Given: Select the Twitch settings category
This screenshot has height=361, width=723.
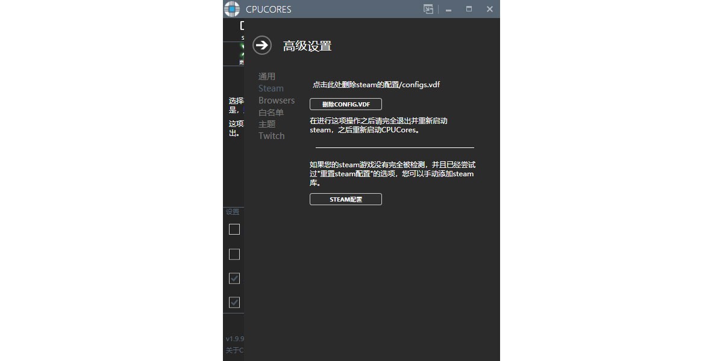Looking at the screenshot, I should 271,135.
